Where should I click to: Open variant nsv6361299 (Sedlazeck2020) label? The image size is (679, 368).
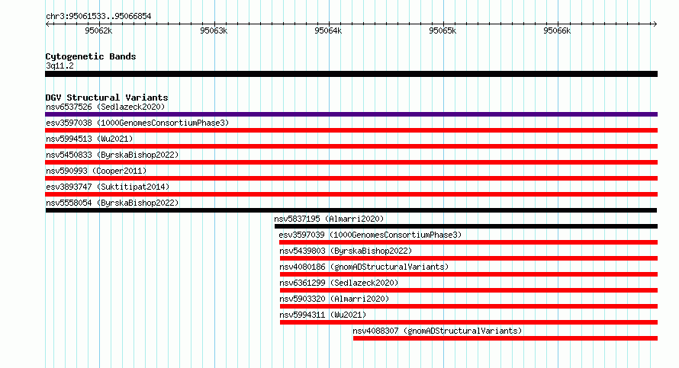339,283
